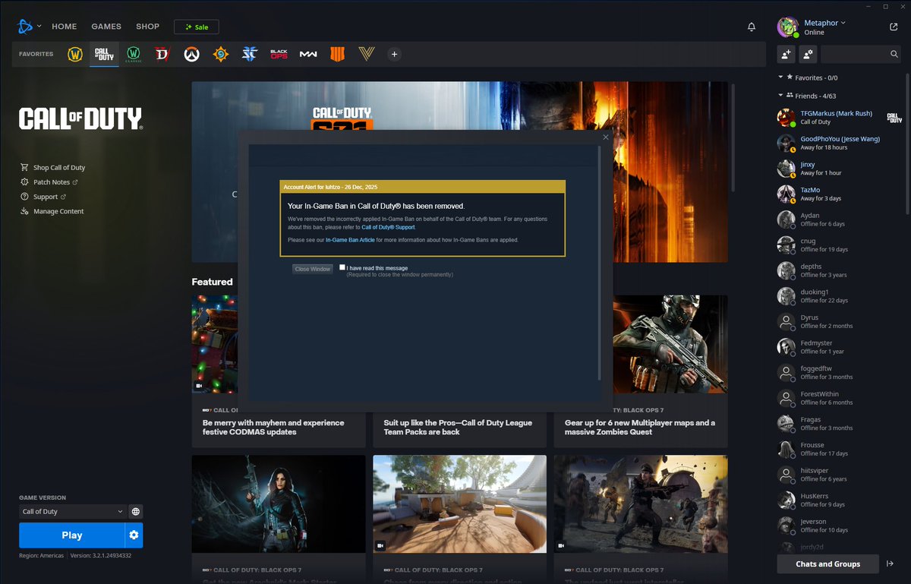The width and height of the screenshot is (911, 584).
Task: Select friend GoodPhoYou (Jesse Wang)
Action: point(840,143)
